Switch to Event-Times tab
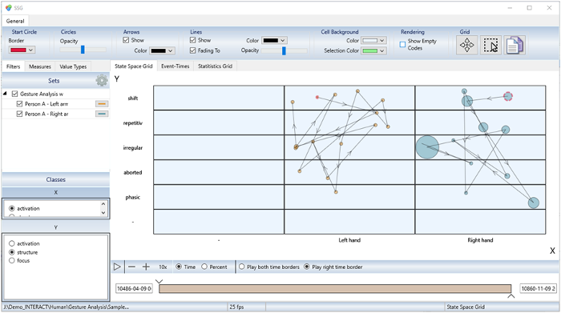The height and width of the screenshot is (313, 561). pyautogui.click(x=175, y=66)
